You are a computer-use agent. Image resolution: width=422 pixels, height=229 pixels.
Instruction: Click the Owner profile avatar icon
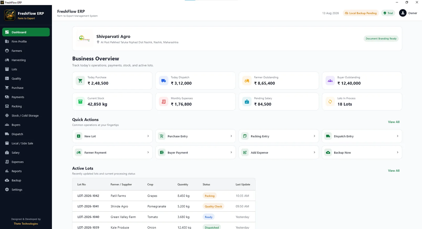coord(403,13)
